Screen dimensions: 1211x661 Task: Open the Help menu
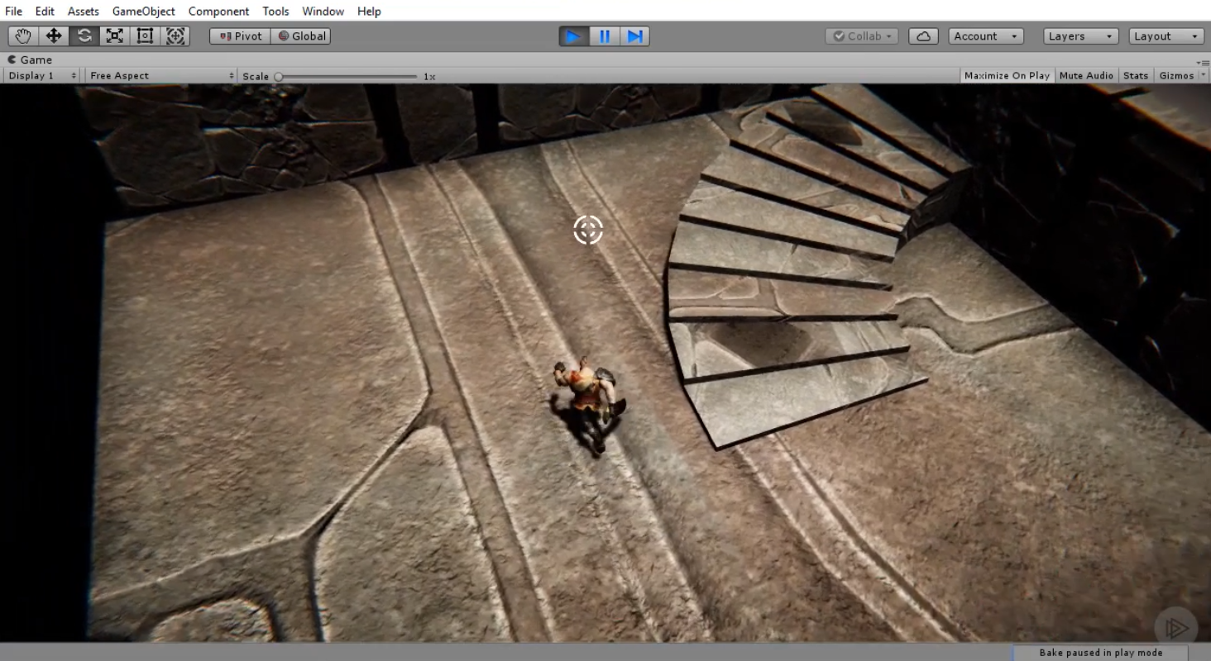coord(369,12)
